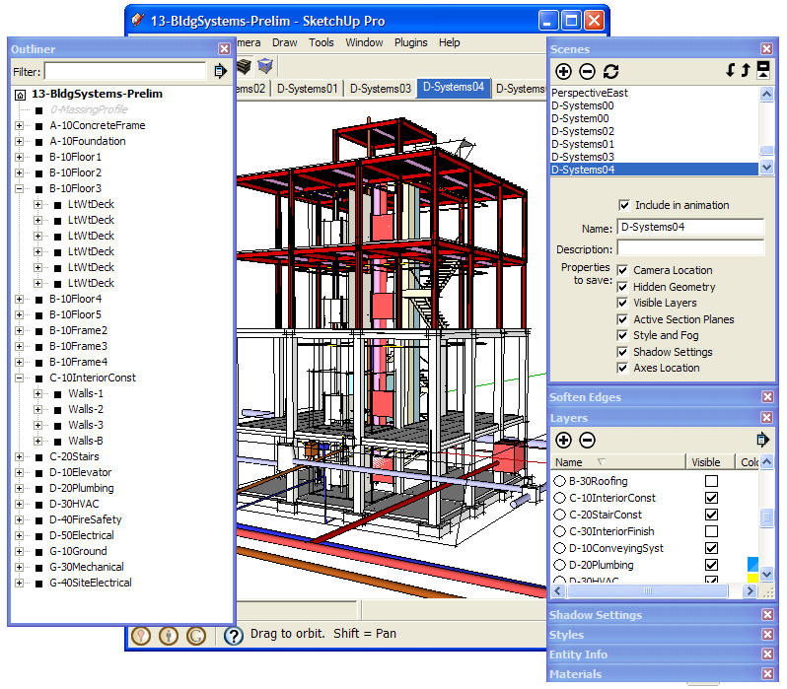Click the dark stacked layers toolbar icon
Image resolution: width=787 pixels, height=689 pixels.
244,66
